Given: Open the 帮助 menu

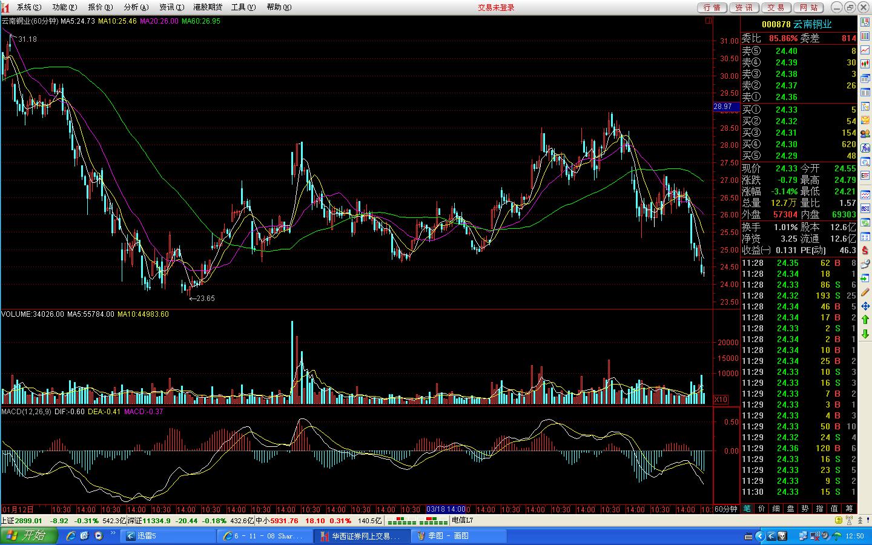Looking at the screenshot, I should pyautogui.click(x=278, y=7).
